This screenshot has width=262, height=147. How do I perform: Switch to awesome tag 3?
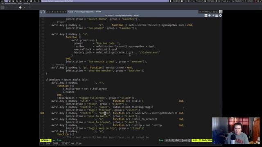point(50,12)
